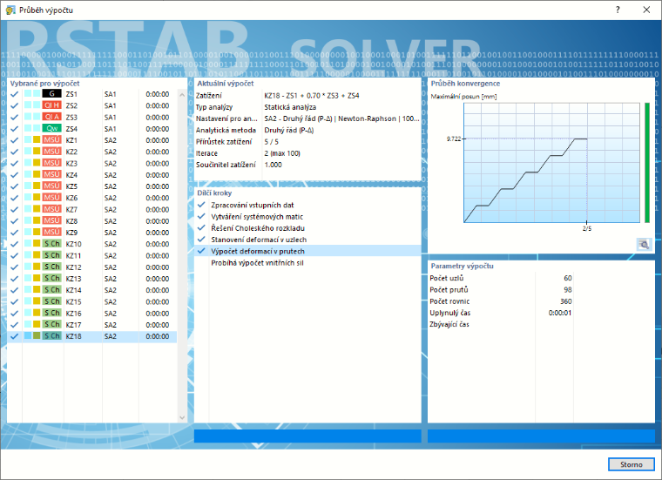Click the Zbývající čas label
662x480 pixels.
(449, 324)
